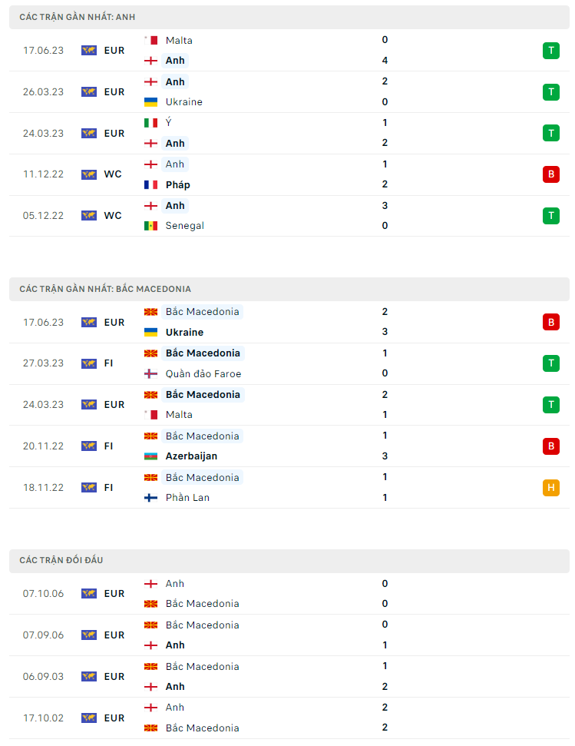The width and height of the screenshot is (575, 746).
Task: Click the EUR competition icon for 07.10.06
Action: [x=89, y=594]
